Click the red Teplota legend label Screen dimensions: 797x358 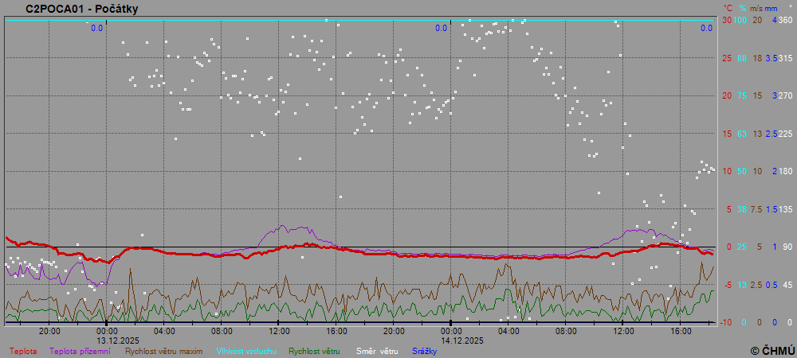[23, 351]
